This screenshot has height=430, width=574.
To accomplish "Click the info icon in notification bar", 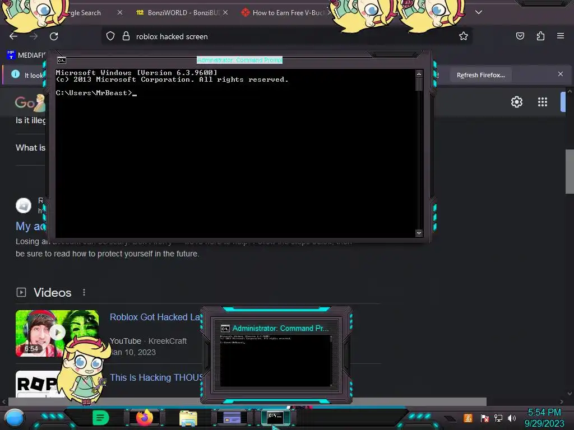I will point(15,74).
